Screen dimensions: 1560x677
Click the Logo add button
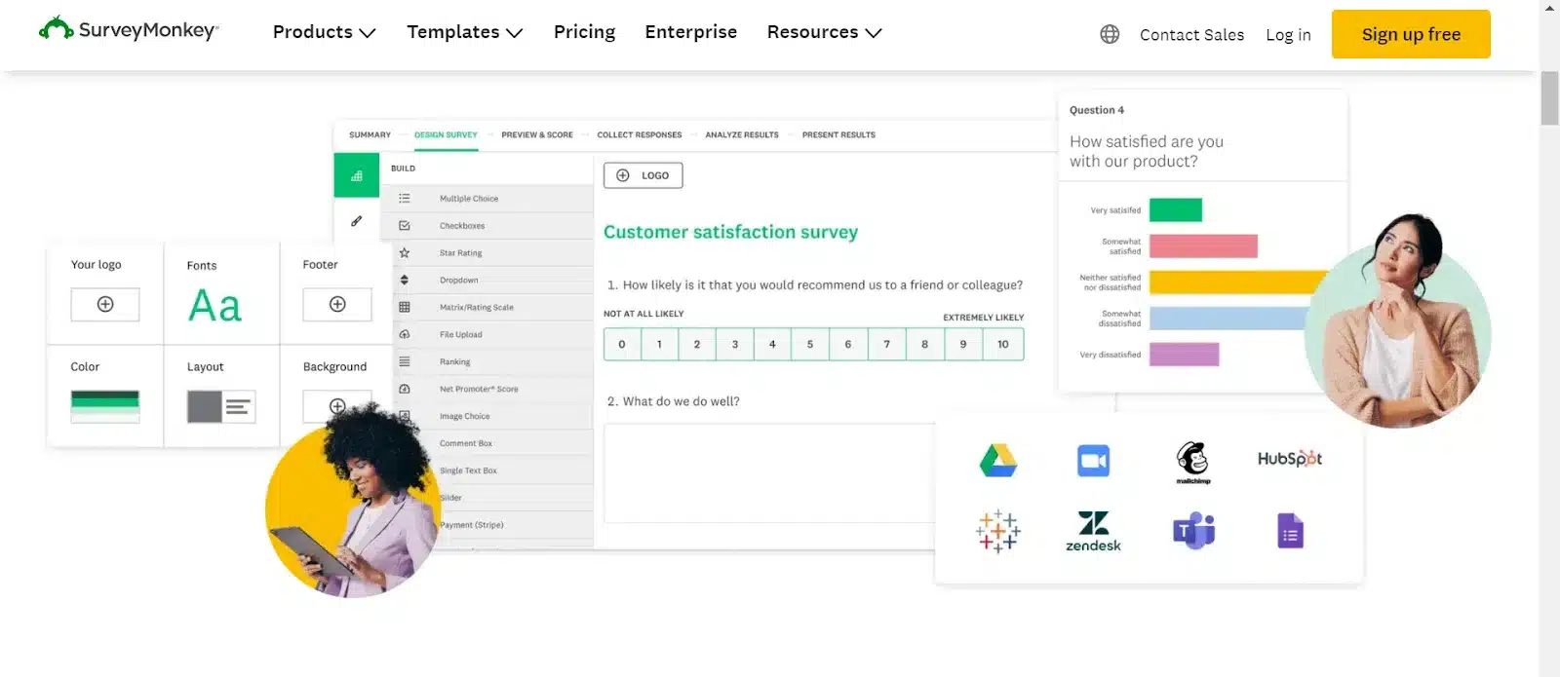[643, 175]
